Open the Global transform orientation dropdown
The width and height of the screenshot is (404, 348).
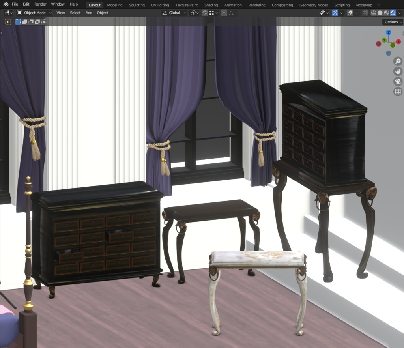174,13
